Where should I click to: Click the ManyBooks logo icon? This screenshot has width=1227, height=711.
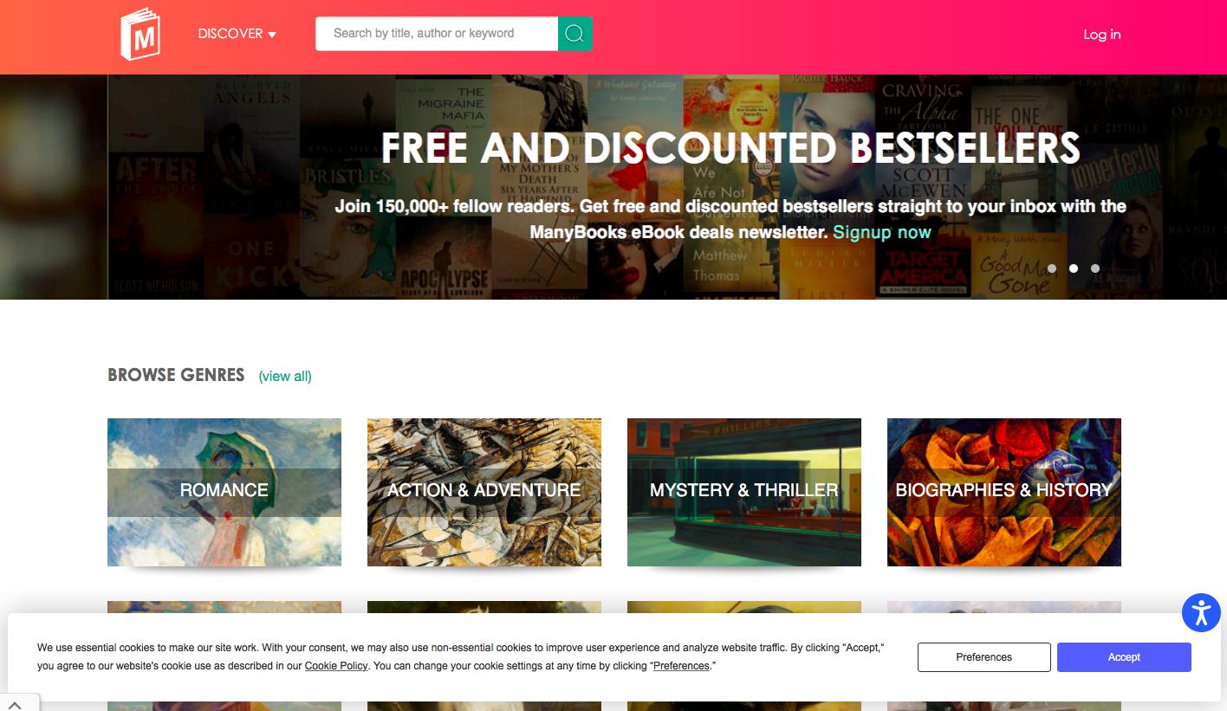pos(140,35)
